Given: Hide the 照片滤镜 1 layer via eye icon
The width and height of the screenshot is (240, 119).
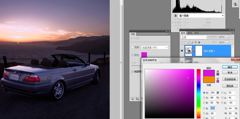Looking at the screenshot, I should (x=182, y=51).
